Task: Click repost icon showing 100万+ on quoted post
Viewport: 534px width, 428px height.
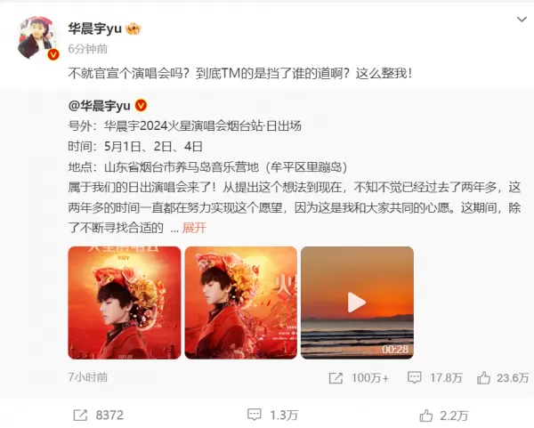Action: [x=336, y=378]
